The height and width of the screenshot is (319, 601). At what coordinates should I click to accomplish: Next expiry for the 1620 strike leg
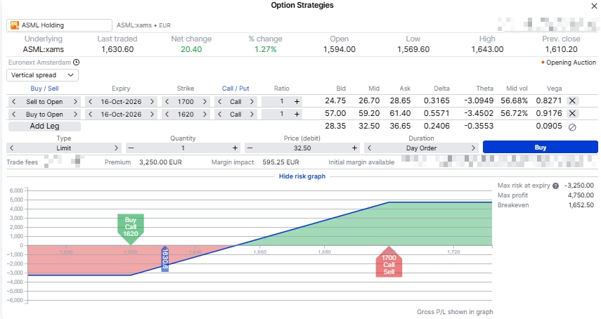coord(152,114)
